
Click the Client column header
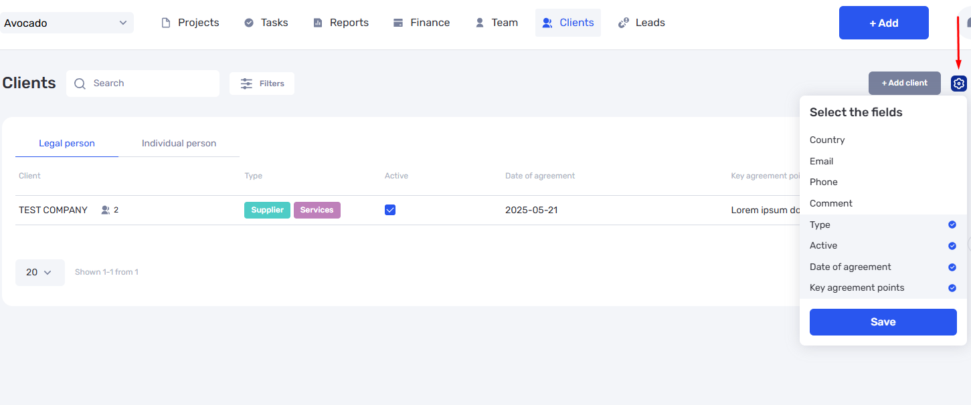pyautogui.click(x=29, y=176)
